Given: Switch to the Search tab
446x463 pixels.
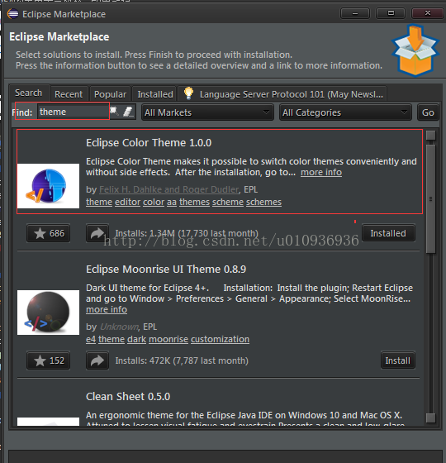Looking at the screenshot, I should (x=29, y=93).
